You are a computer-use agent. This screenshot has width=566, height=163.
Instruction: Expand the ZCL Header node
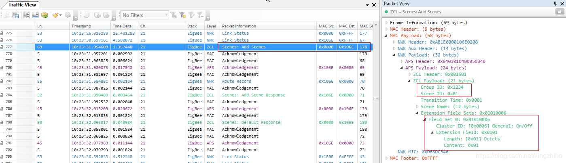click(x=410, y=74)
